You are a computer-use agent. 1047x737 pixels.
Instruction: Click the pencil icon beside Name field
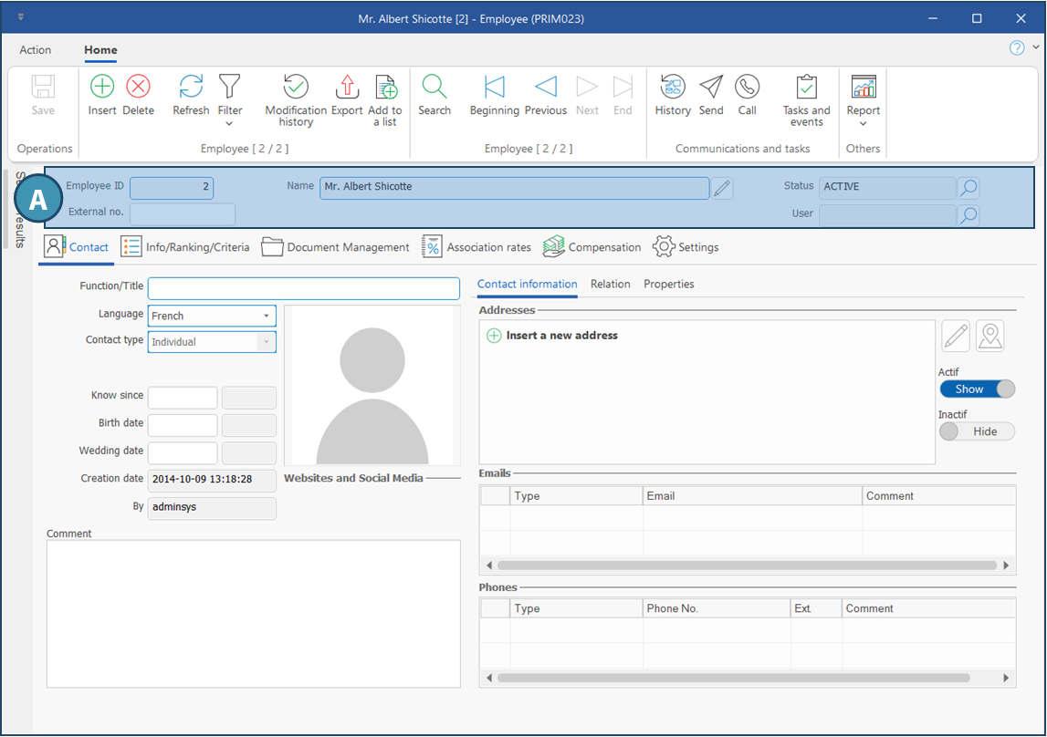722,189
